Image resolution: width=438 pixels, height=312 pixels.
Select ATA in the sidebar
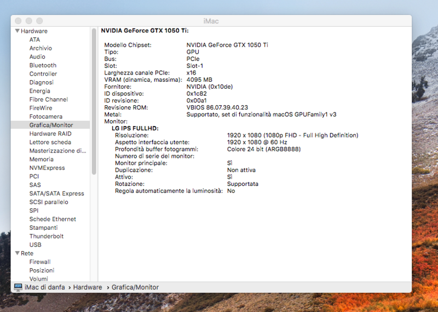pos(34,39)
